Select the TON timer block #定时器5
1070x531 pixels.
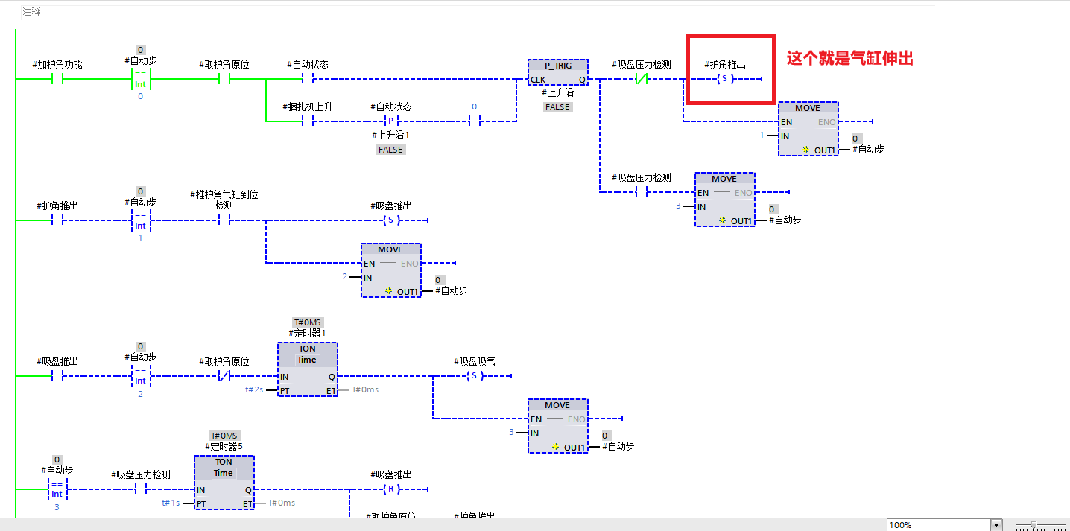tap(224, 483)
